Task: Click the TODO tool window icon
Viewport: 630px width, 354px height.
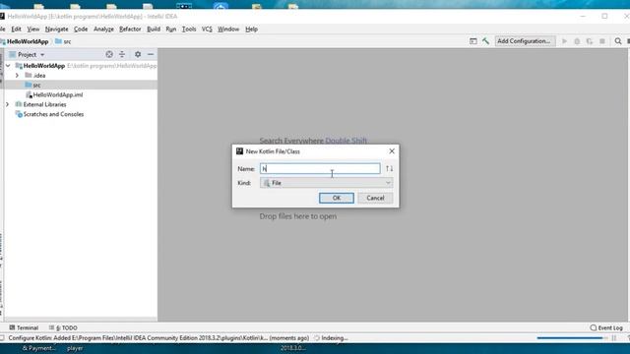Action: pyautogui.click(x=51, y=327)
